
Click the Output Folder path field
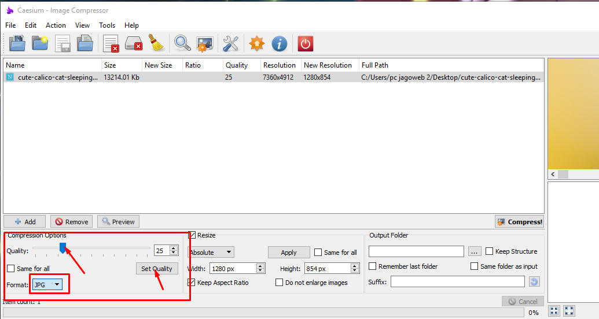tap(416, 251)
